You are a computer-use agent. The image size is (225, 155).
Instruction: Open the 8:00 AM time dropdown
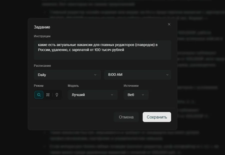(x=137, y=75)
